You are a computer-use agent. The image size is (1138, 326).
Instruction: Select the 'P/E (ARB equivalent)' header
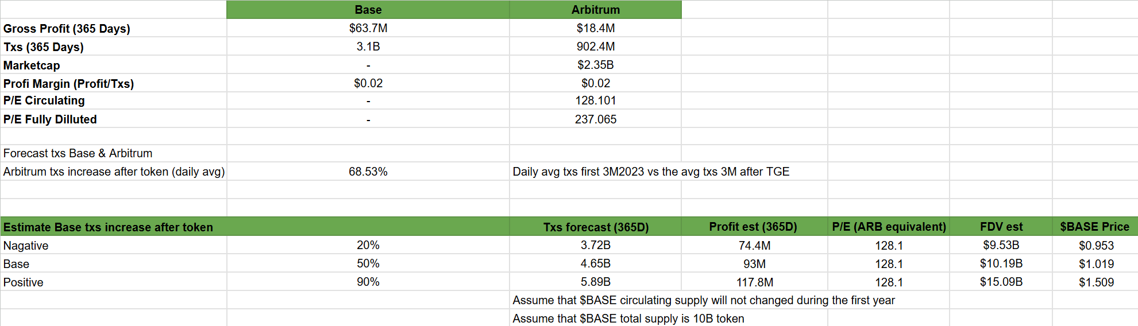[x=889, y=227]
